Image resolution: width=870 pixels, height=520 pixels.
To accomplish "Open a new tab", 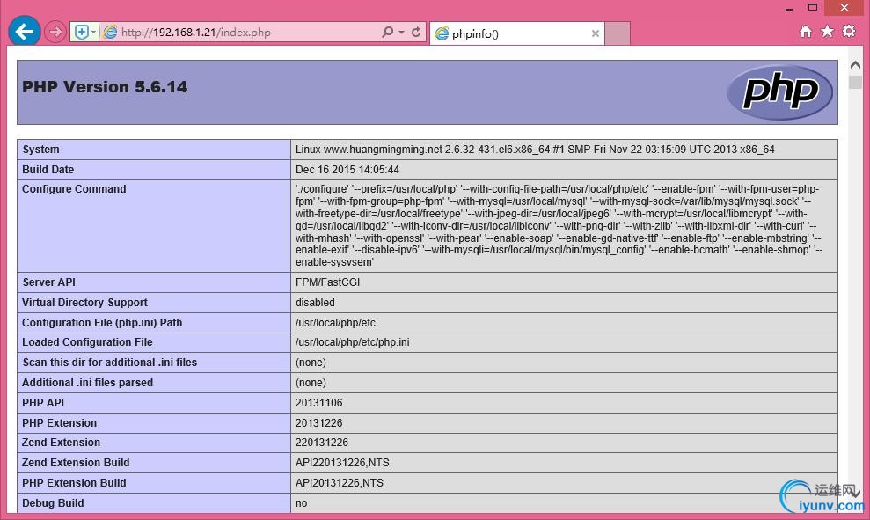I will tap(617, 33).
